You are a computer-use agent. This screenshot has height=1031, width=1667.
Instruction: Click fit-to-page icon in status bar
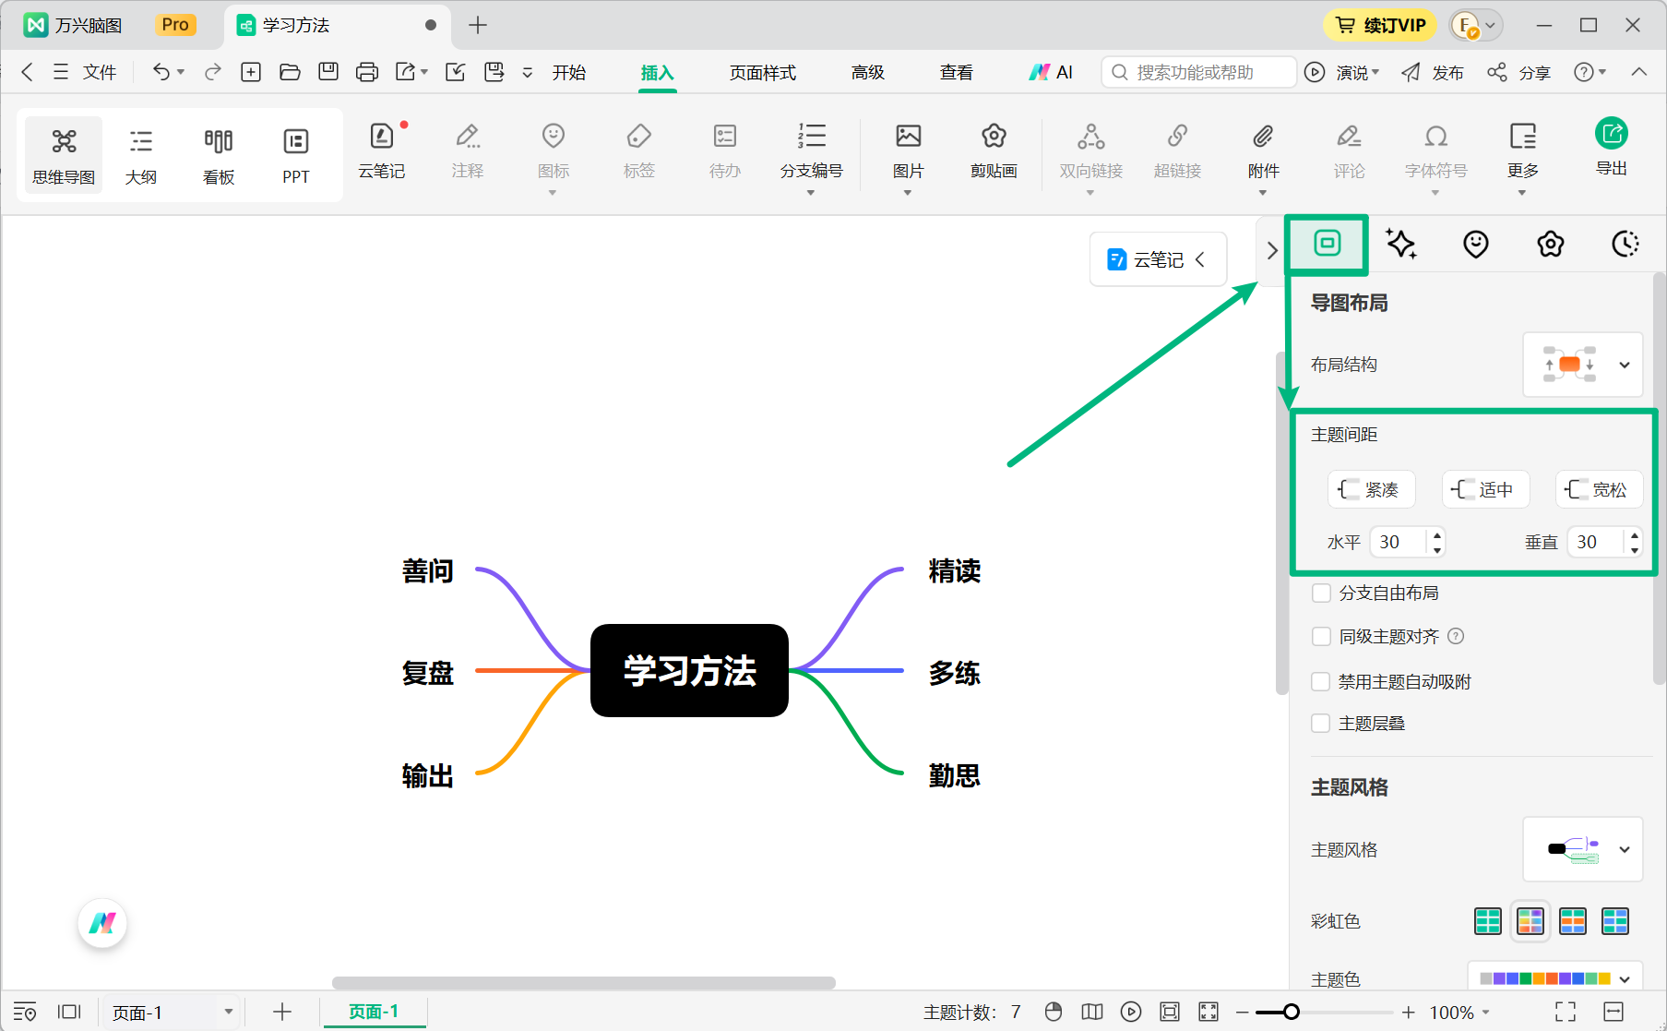pyautogui.click(x=1170, y=1012)
